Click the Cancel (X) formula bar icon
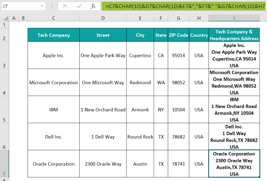267x181 pixels. (65, 6)
